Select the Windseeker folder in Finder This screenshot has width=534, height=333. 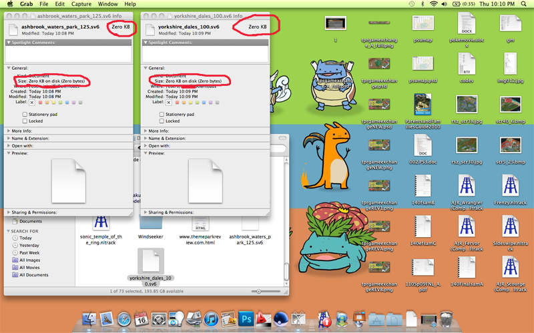point(151,228)
